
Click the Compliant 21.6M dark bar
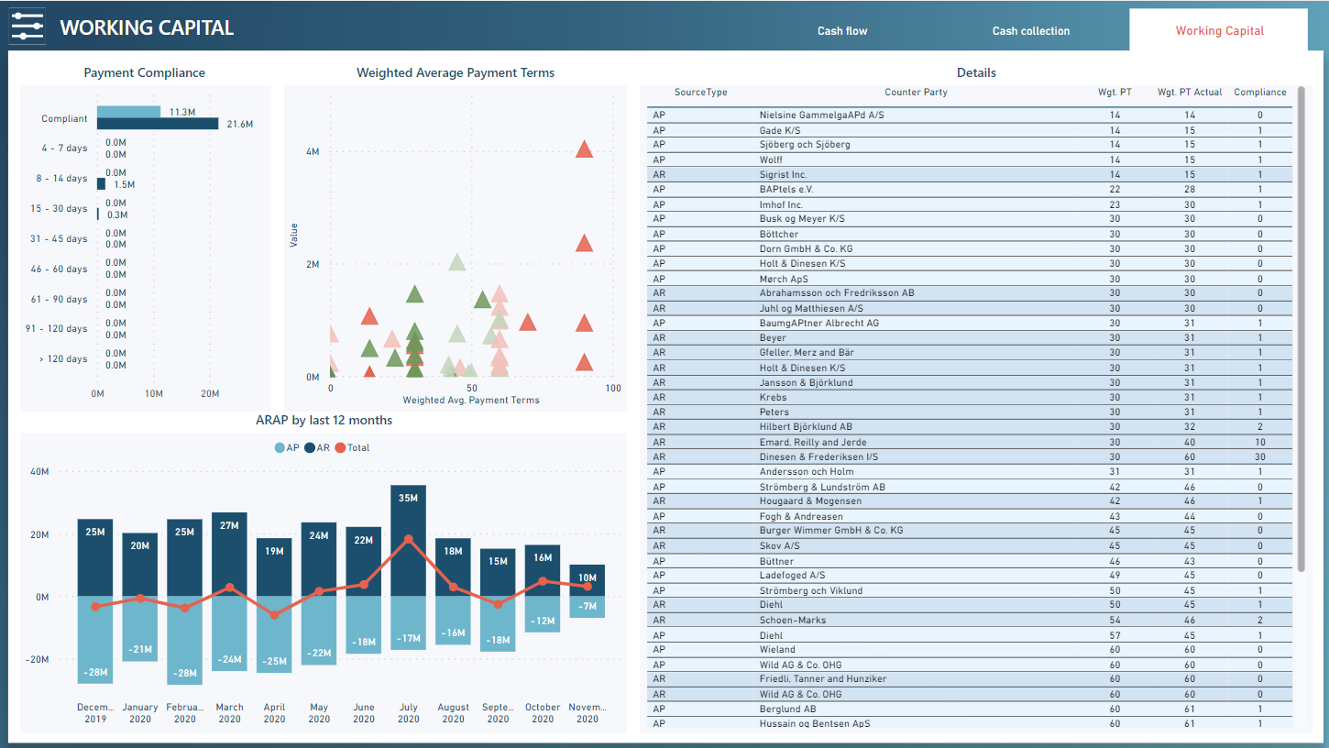158,124
